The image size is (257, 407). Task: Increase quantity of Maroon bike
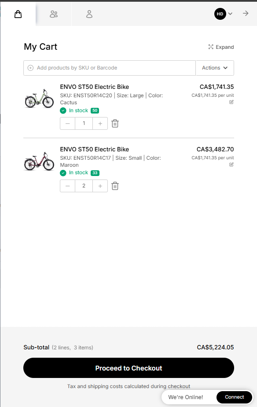click(x=100, y=186)
